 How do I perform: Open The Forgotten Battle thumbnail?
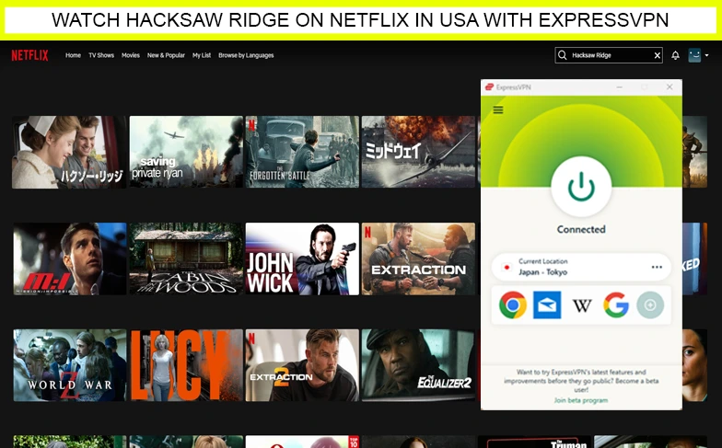[302, 152]
